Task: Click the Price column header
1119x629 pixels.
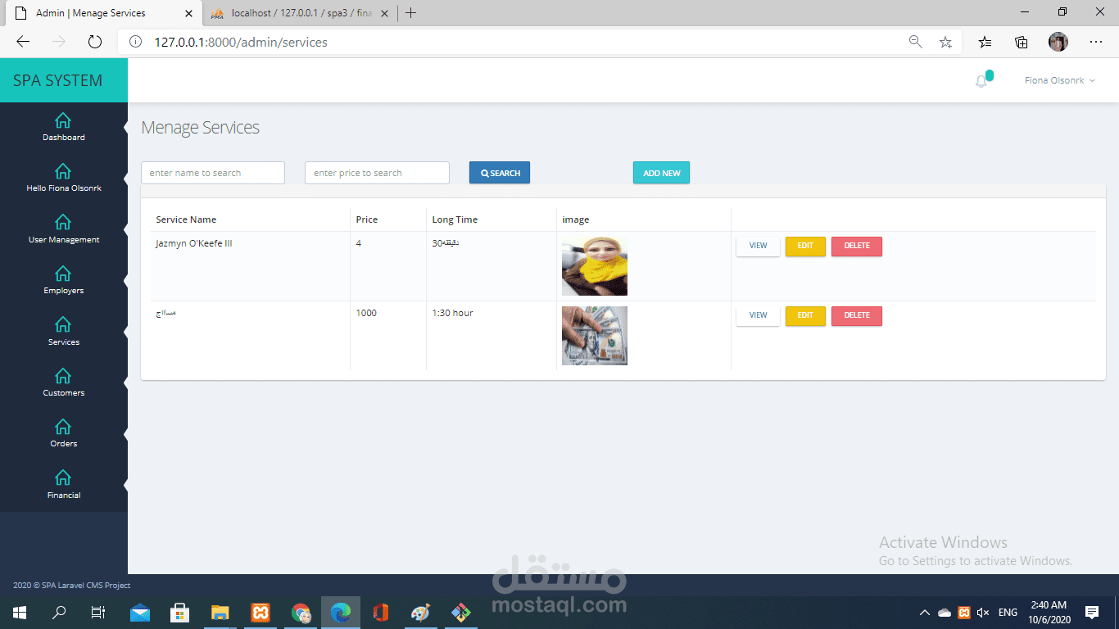Action: click(367, 219)
